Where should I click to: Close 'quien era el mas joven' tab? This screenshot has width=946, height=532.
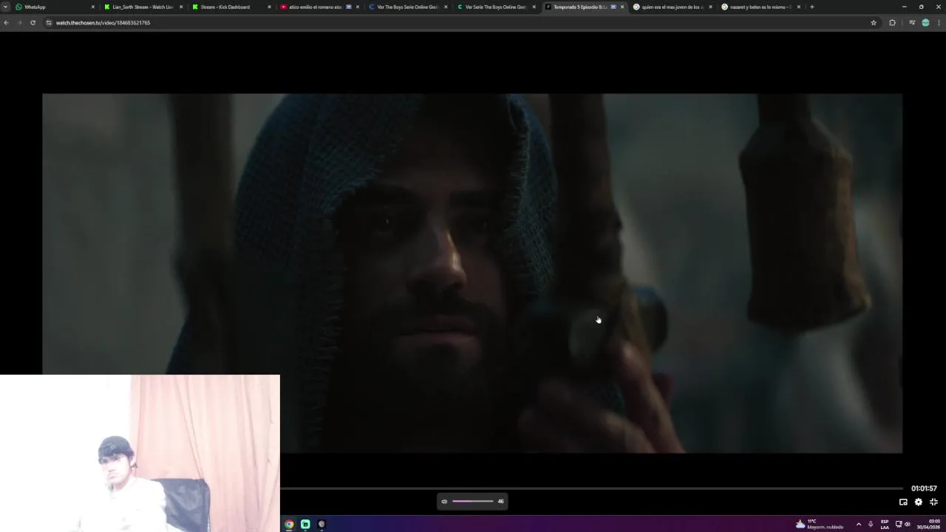(710, 7)
